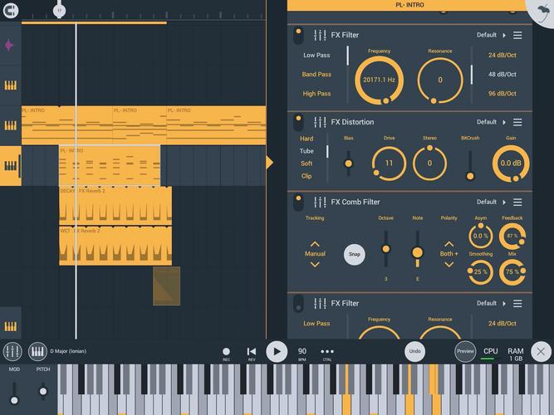Open the mixer icon at bottom left
This screenshot has width=554, height=415.
(x=12, y=351)
